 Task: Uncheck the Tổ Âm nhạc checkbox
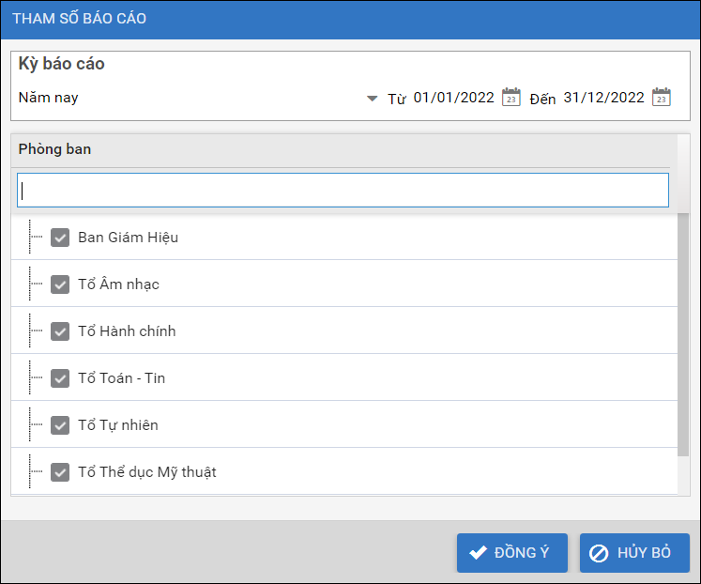tap(61, 284)
